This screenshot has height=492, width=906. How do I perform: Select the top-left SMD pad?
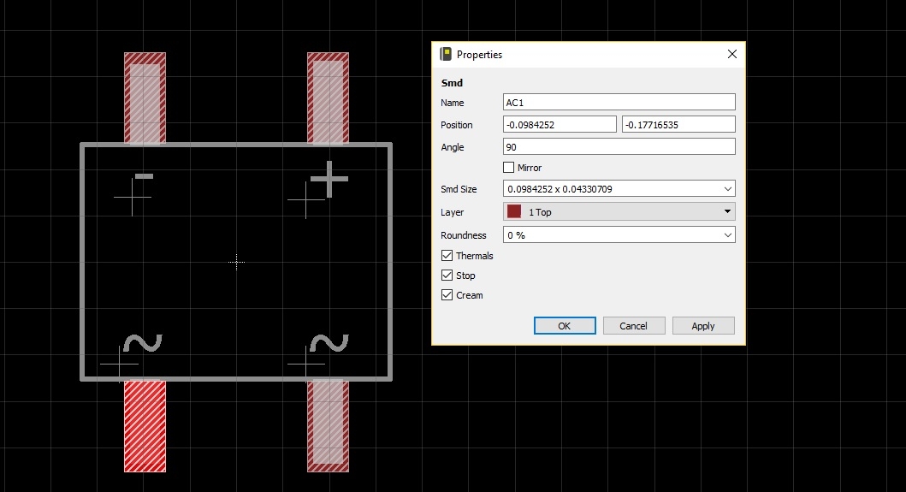tap(145, 98)
